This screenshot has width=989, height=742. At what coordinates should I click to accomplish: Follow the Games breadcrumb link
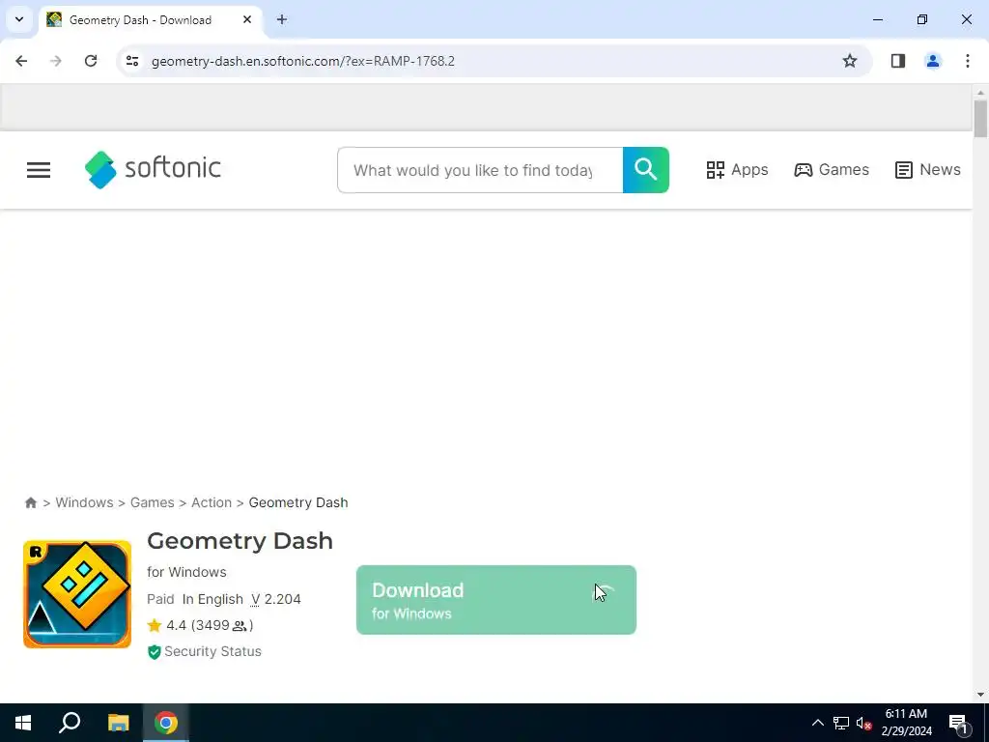[x=152, y=502]
